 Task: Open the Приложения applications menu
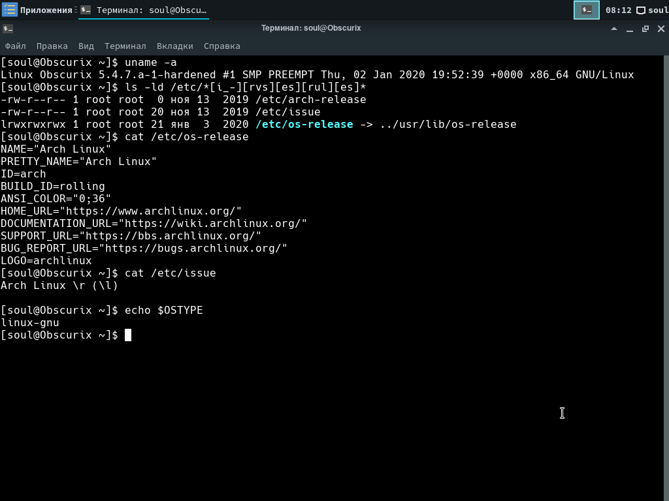(37, 10)
